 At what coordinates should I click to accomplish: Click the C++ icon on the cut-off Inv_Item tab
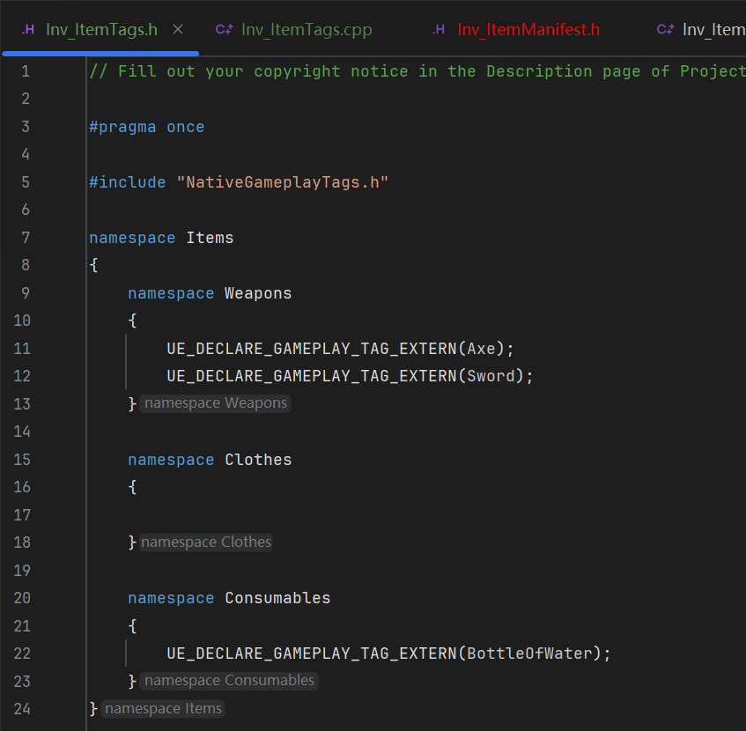[665, 29]
